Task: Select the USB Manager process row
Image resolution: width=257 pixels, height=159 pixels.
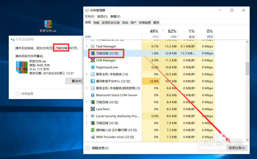Action: (x=149, y=60)
